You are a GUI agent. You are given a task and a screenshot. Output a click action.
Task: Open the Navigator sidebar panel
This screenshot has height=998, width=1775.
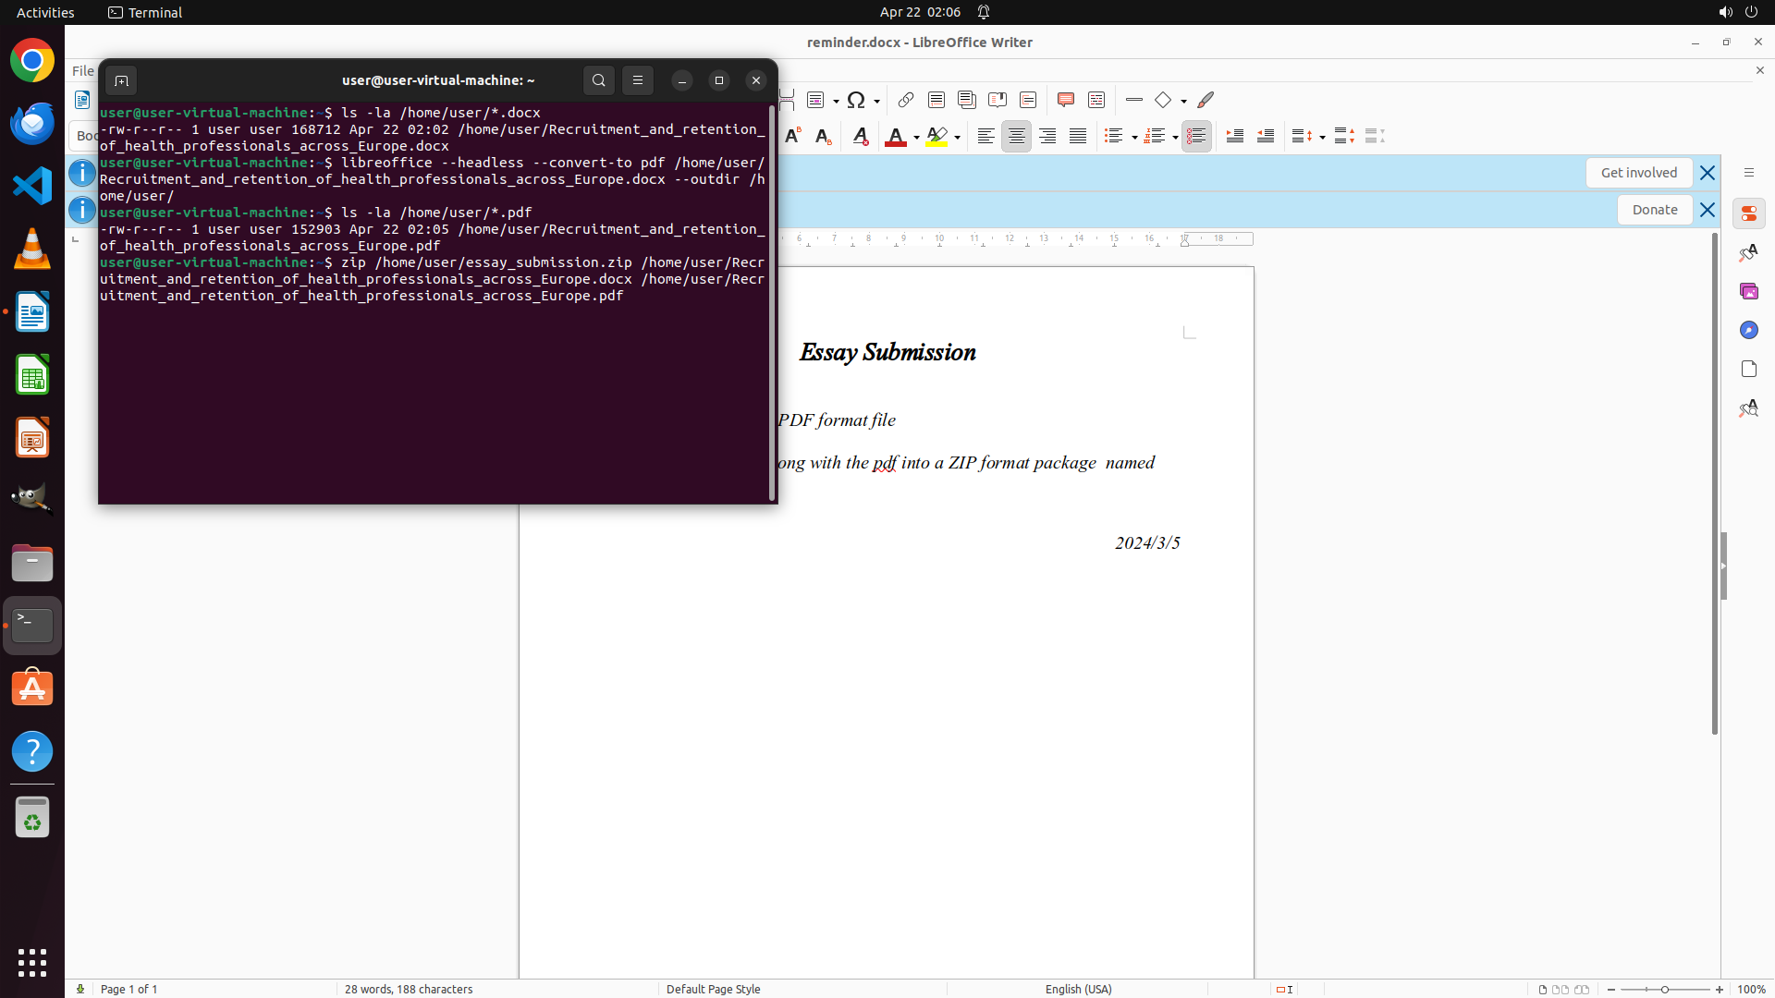tap(1749, 330)
